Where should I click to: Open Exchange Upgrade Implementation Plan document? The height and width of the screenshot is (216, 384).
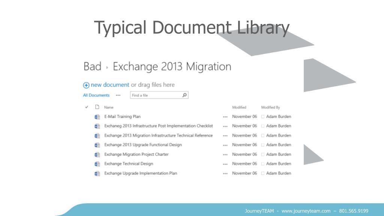click(141, 173)
